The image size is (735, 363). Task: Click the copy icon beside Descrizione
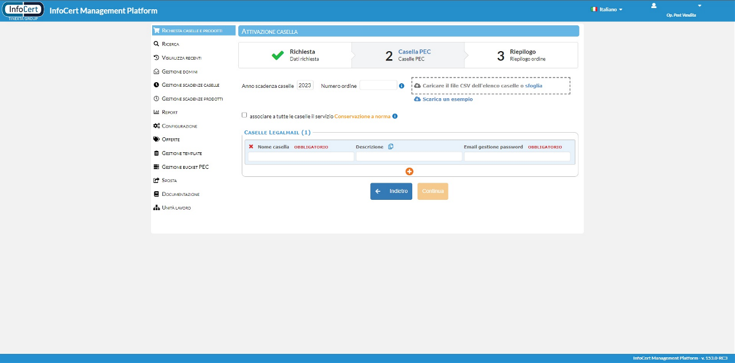pos(390,146)
